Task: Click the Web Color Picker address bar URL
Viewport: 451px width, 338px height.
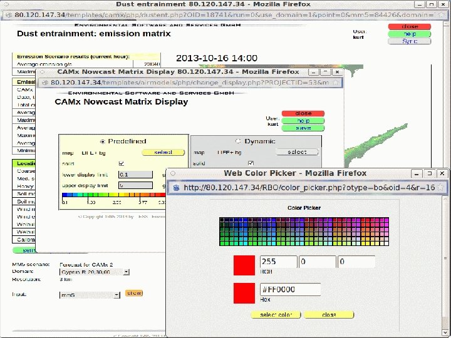Action: pyautogui.click(x=309, y=188)
